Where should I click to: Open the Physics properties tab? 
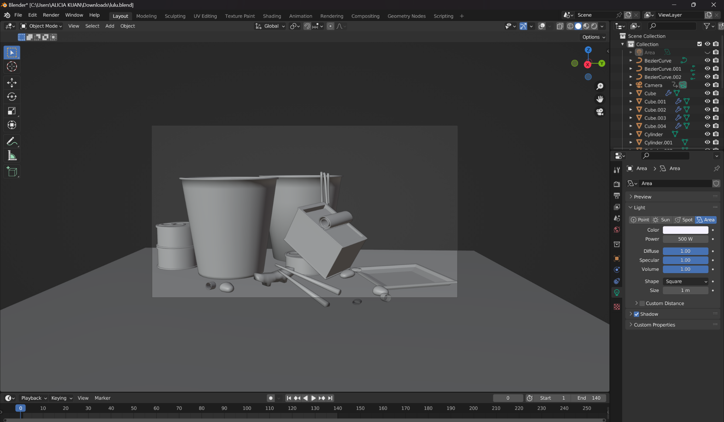coord(617,269)
